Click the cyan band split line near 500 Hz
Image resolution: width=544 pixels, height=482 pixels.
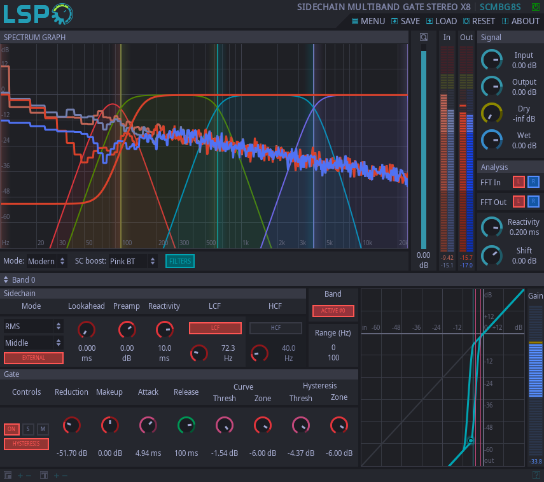218,146
